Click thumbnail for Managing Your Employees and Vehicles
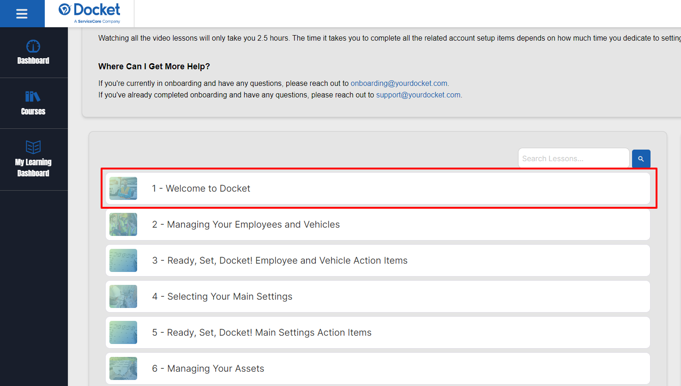681x386 pixels. pyautogui.click(x=123, y=224)
